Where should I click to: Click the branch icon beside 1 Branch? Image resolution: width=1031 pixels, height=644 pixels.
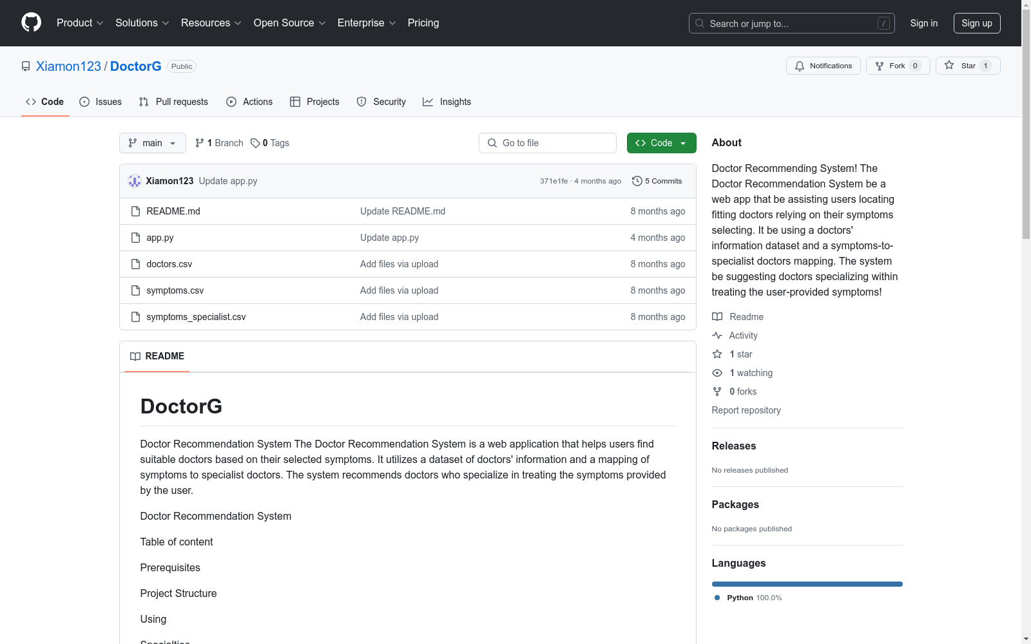200,143
